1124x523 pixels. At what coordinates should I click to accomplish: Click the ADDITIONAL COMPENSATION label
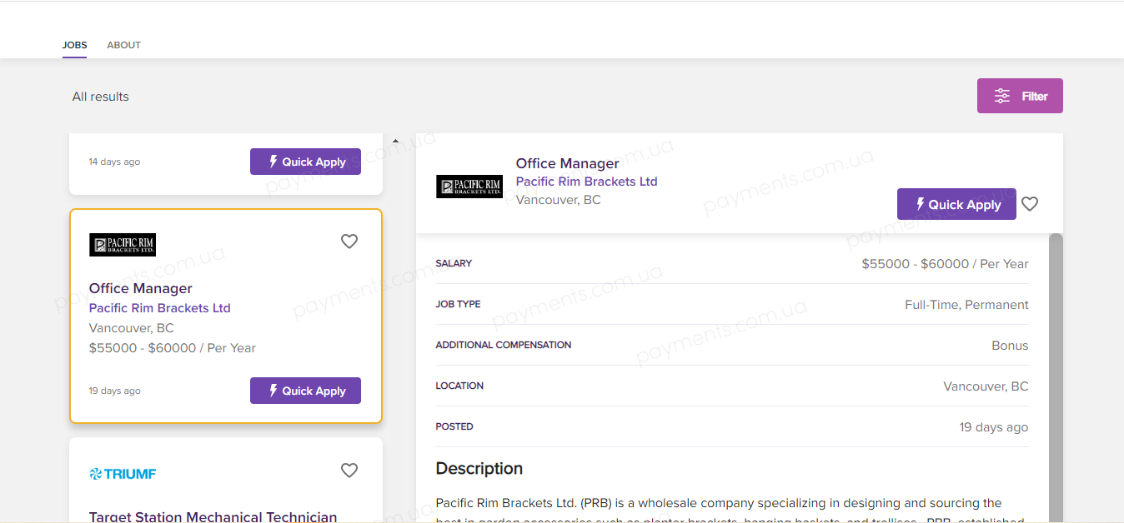point(504,345)
